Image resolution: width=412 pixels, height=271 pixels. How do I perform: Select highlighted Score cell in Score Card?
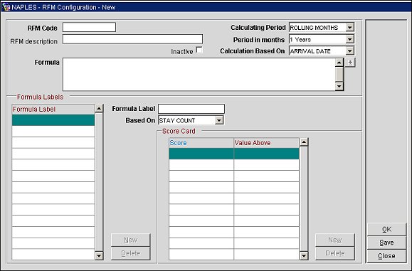(201, 154)
